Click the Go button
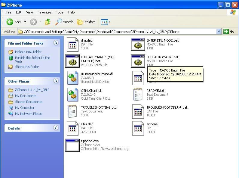The width and height of the screenshot is (239, 178). click(229, 31)
